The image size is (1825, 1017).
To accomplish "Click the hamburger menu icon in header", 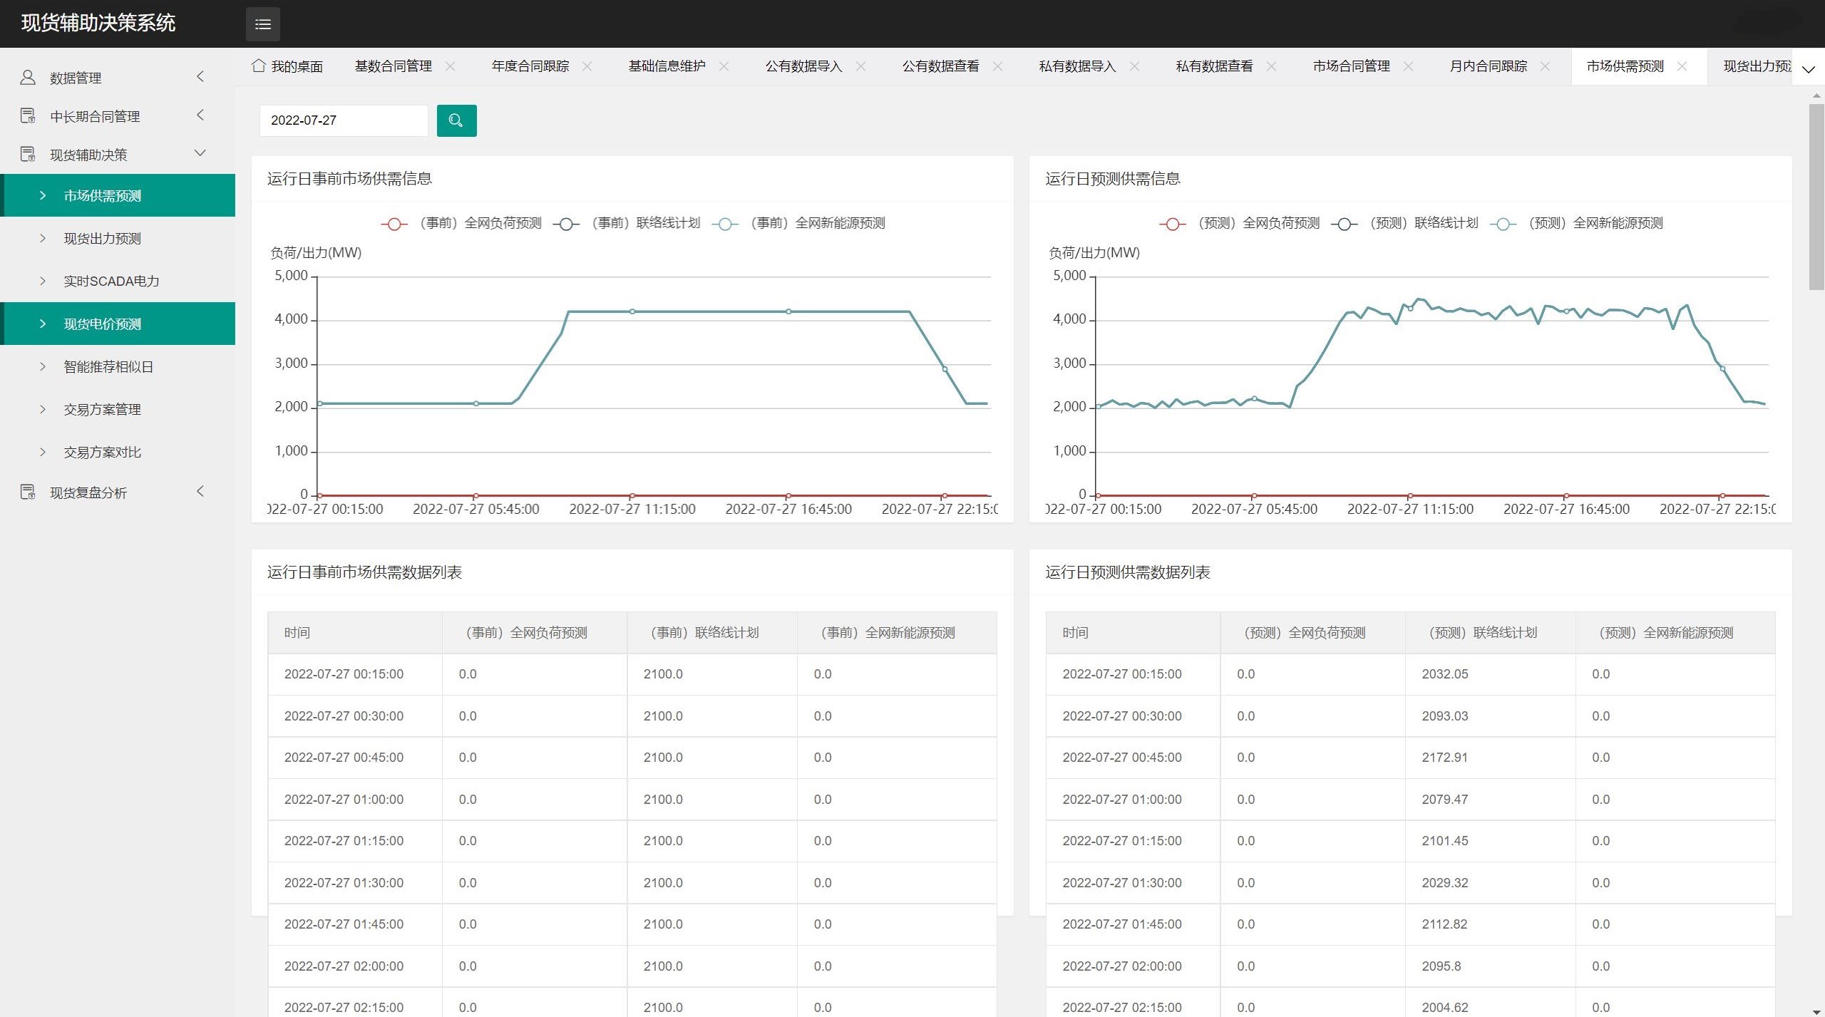I will [262, 24].
